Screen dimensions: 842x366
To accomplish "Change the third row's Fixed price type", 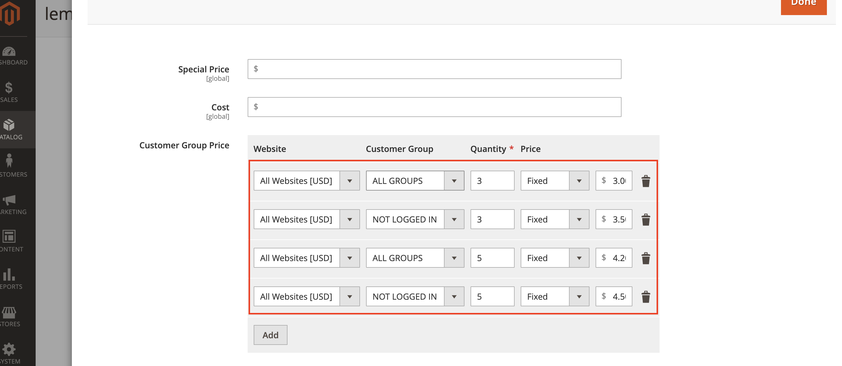I will coord(554,258).
